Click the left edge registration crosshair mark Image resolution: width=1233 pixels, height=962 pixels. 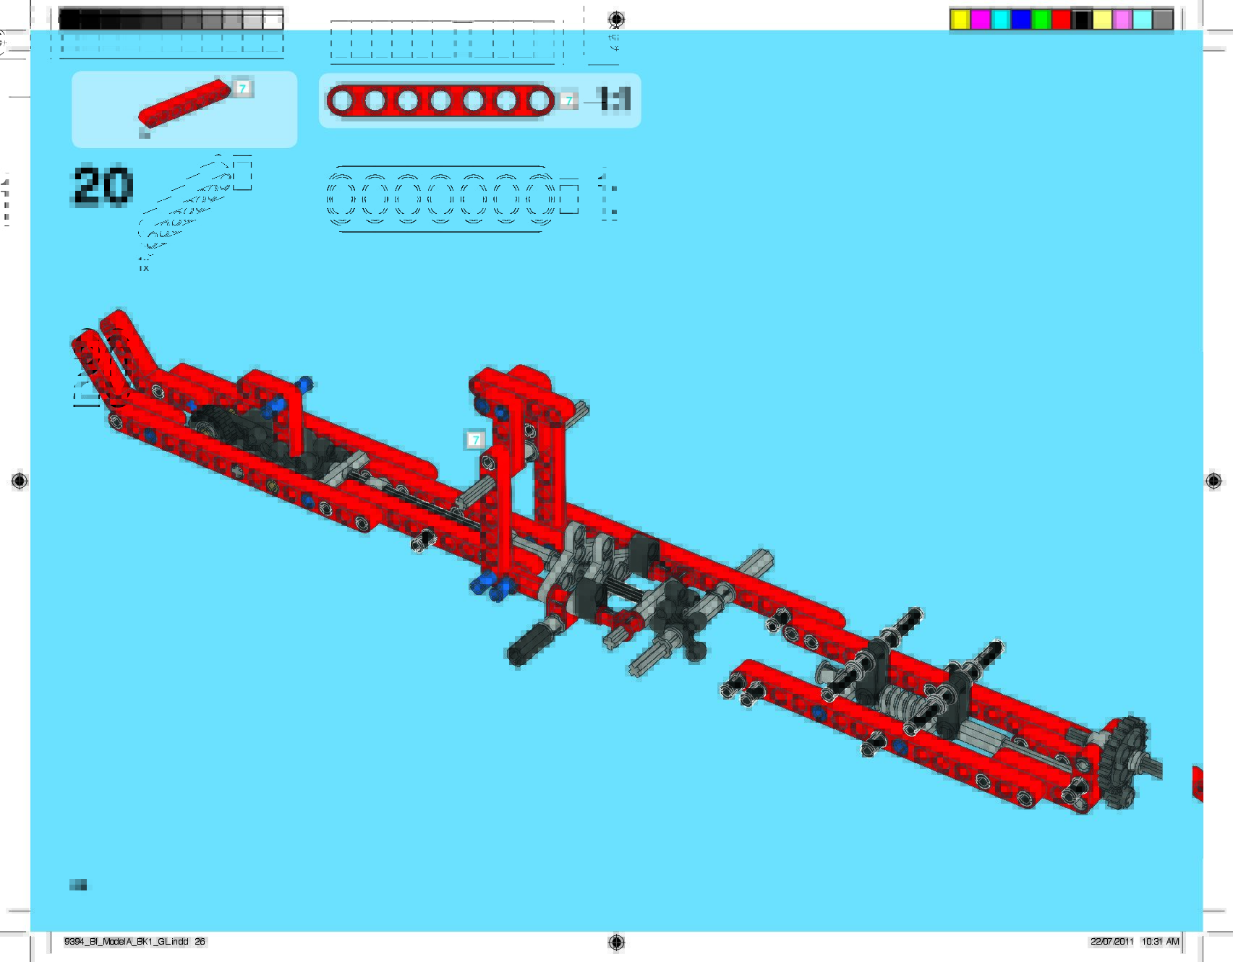pos(20,481)
